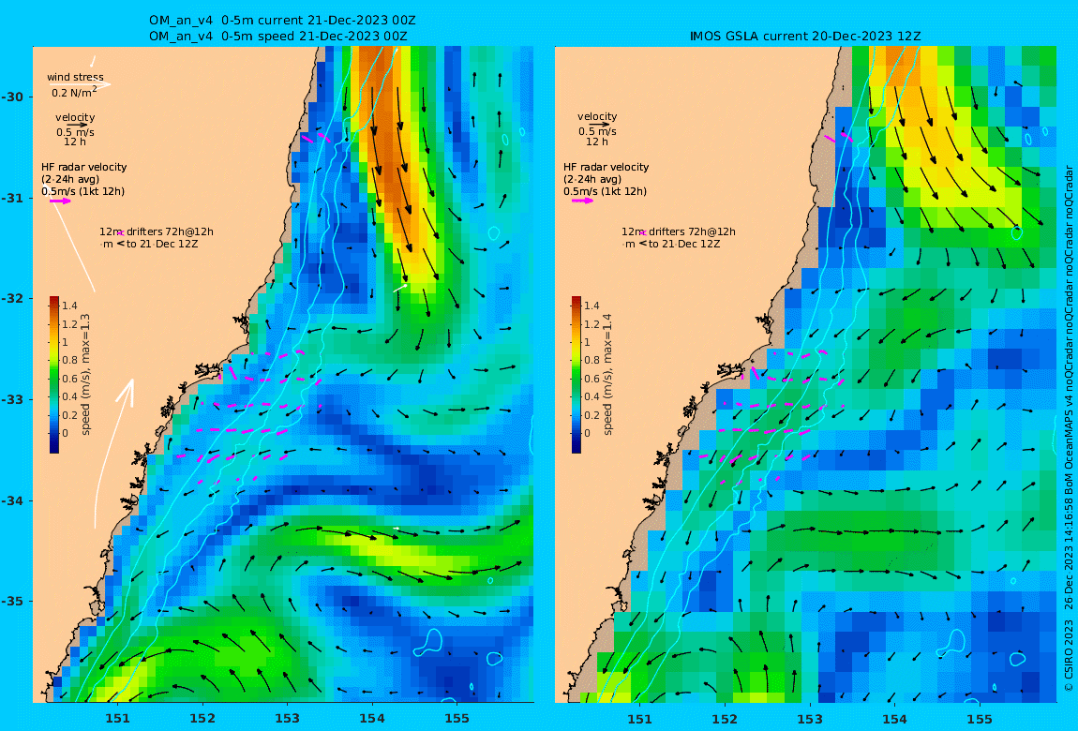This screenshot has height=731, width=1078.
Task: Click 'speed (m/s), max=1.3' colorbar label
Action: [86, 375]
